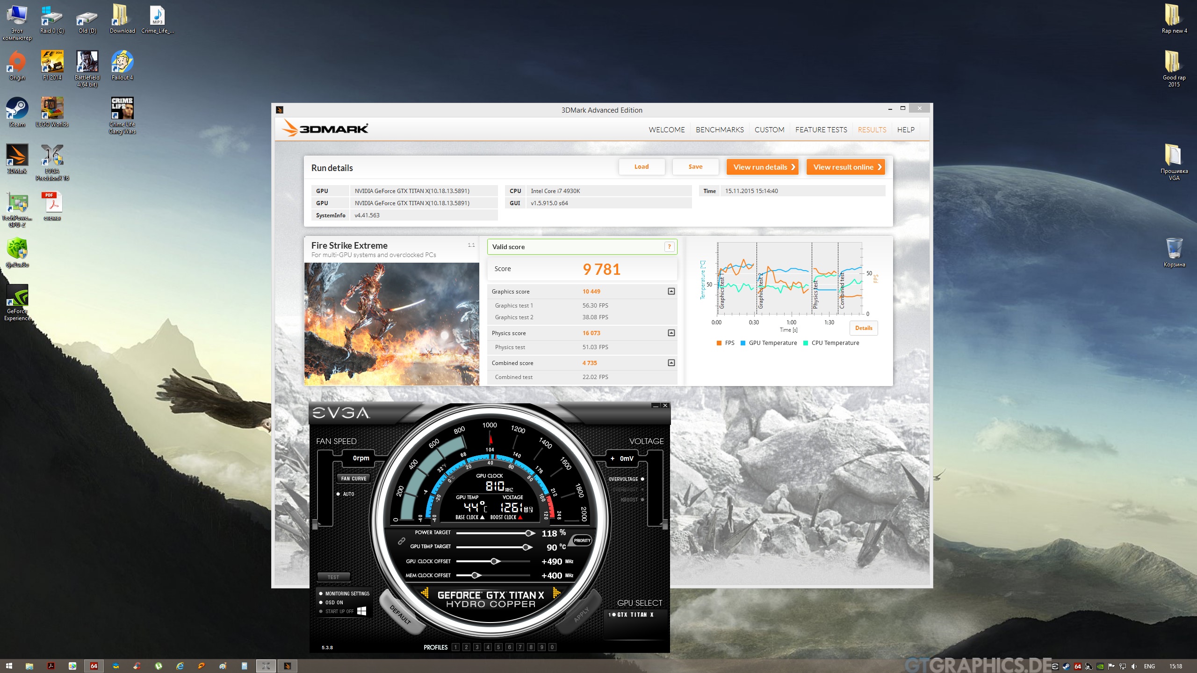The image size is (1197, 673).
Task: Toggle OSD ON setting
Action: (321, 602)
